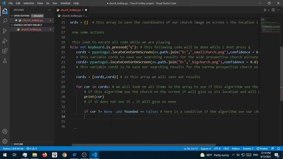Open the Run menu

[55, 3]
